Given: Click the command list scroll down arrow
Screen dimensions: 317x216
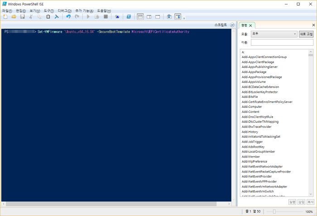Looking at the screenshot, I should point(311,194).
